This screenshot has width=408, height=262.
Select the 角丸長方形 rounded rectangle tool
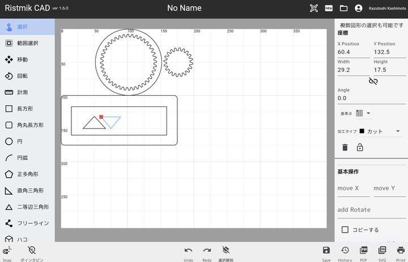click(x=27, y=125)
